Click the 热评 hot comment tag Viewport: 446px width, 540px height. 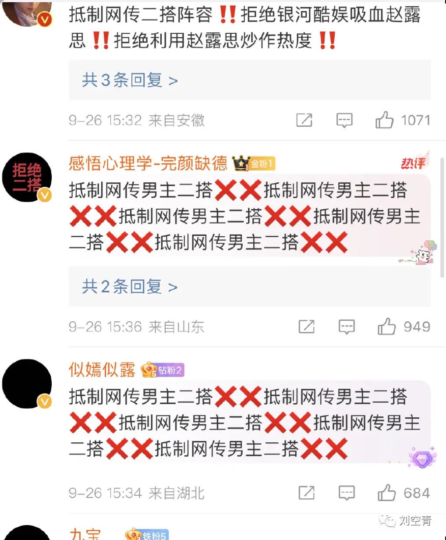tap(414, 162)
